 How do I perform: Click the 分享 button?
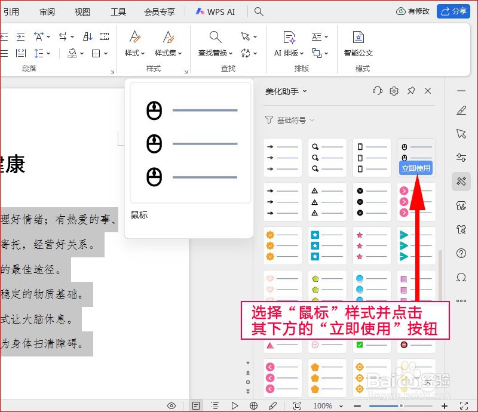coord(454,11)
